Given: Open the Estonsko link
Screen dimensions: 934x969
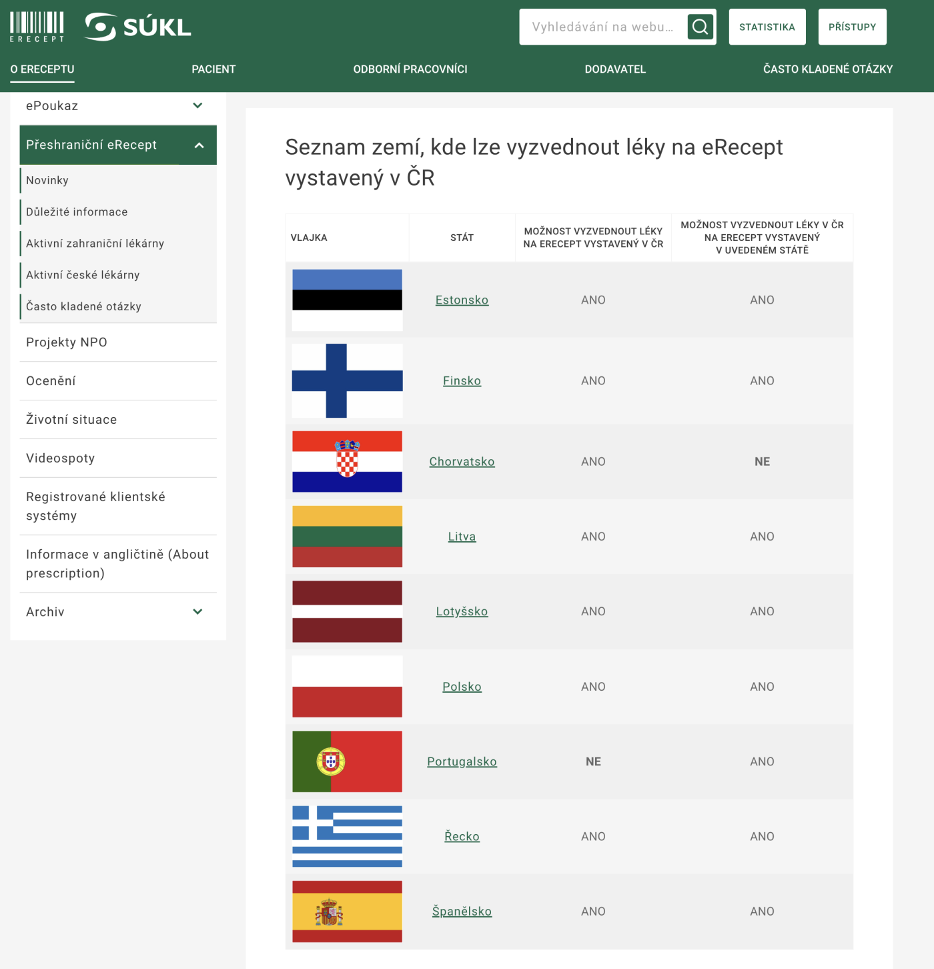Looking at the screenshot, I should (462, 300).
